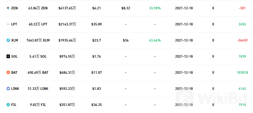This screenshot has height=113, width=253.
Task: Click the XLM coin icon
Action: (8, 40)
